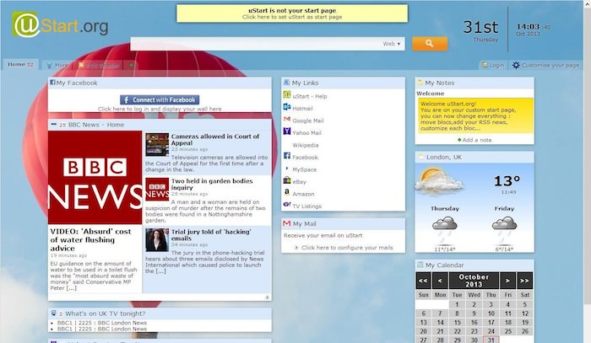
Task: Open the eBay shopping bag icon
Action: click(x=287, y=180)
